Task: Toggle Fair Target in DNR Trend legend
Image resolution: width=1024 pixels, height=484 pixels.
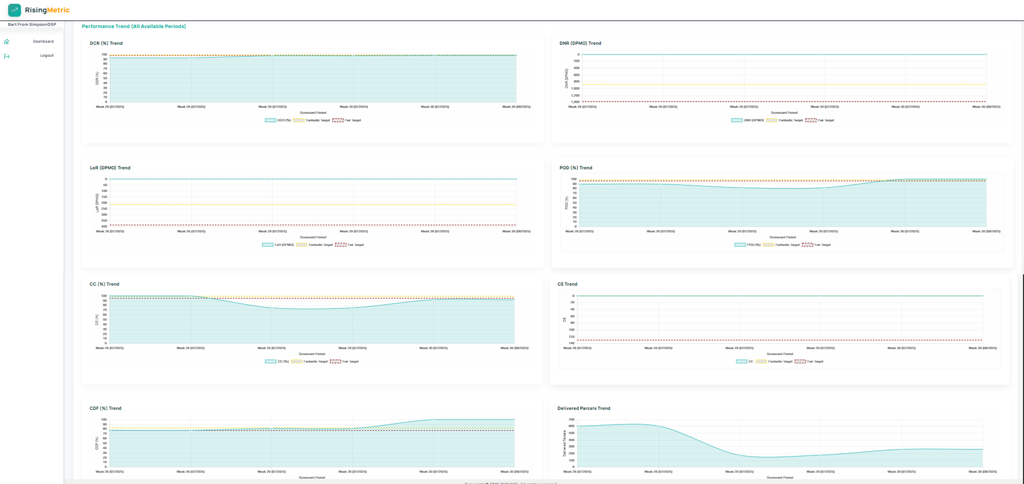Action: tap(819, 120)
